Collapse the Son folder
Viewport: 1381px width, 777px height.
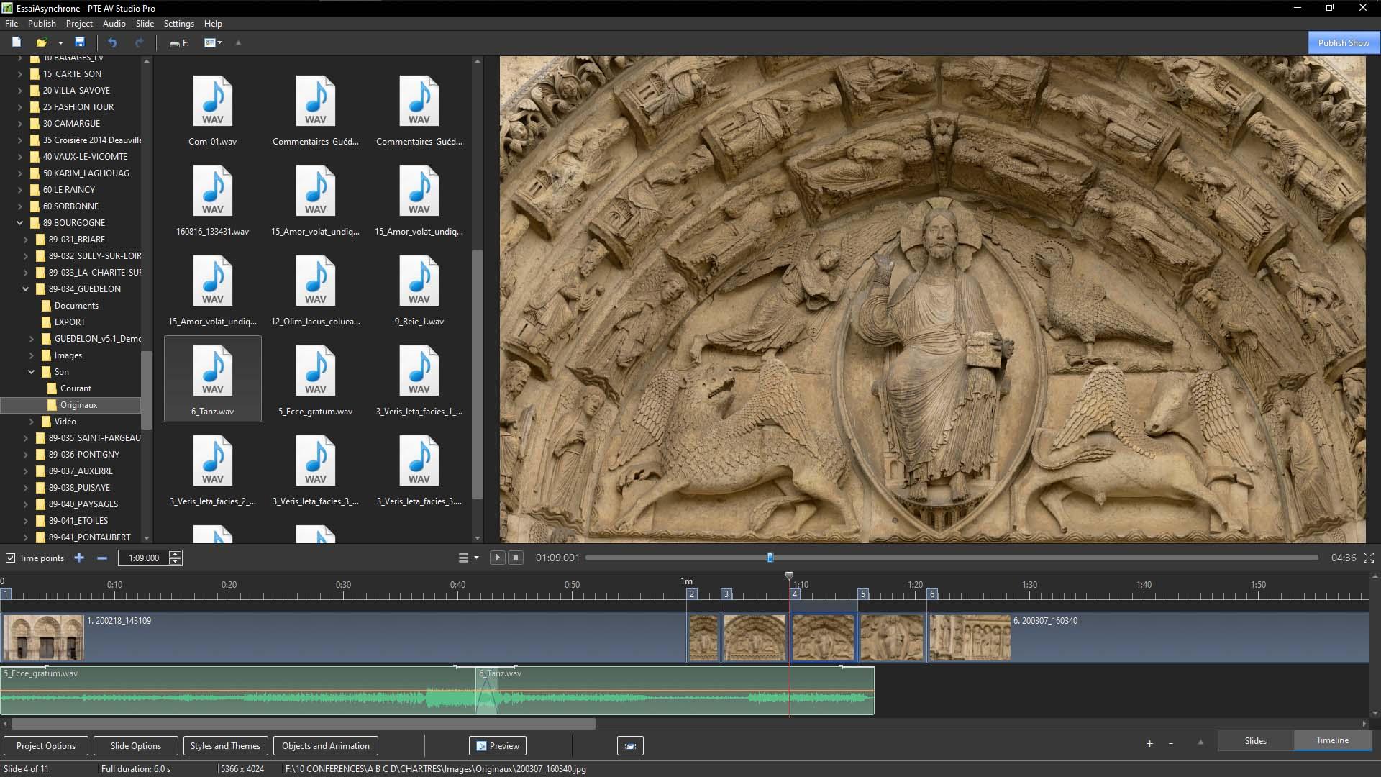tap(32, 372)
